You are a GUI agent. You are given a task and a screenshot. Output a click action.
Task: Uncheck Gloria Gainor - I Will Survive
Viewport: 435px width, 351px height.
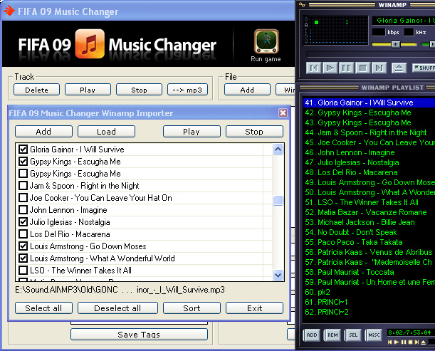click(23, 150)
